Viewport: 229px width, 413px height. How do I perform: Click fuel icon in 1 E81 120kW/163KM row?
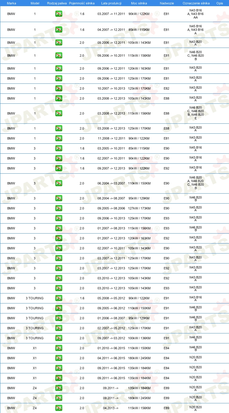(x=59, y=68)
